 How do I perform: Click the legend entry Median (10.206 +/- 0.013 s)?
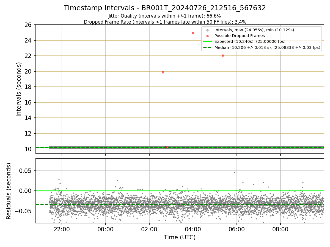(267, 47)
